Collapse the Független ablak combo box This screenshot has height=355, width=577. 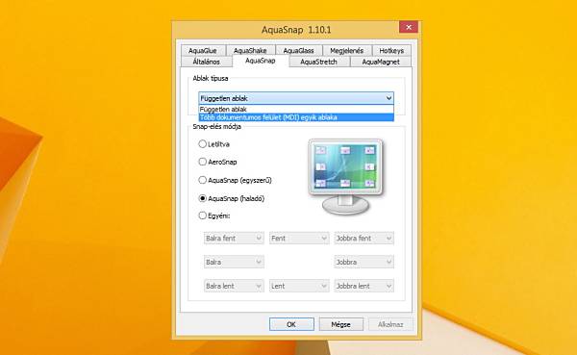point(296,98)
